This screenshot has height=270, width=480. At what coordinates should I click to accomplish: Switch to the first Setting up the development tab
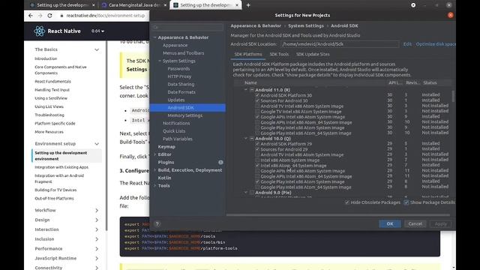pyautogui.click(x=62, y=5)
